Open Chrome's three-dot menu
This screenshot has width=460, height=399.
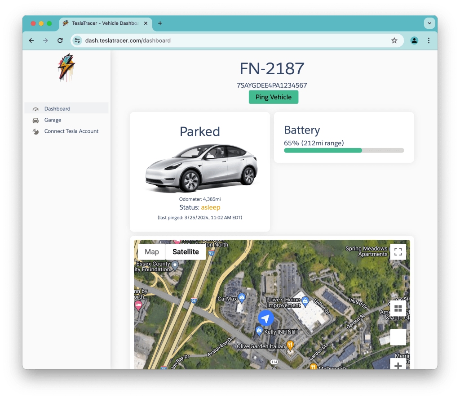coord(429,40)
